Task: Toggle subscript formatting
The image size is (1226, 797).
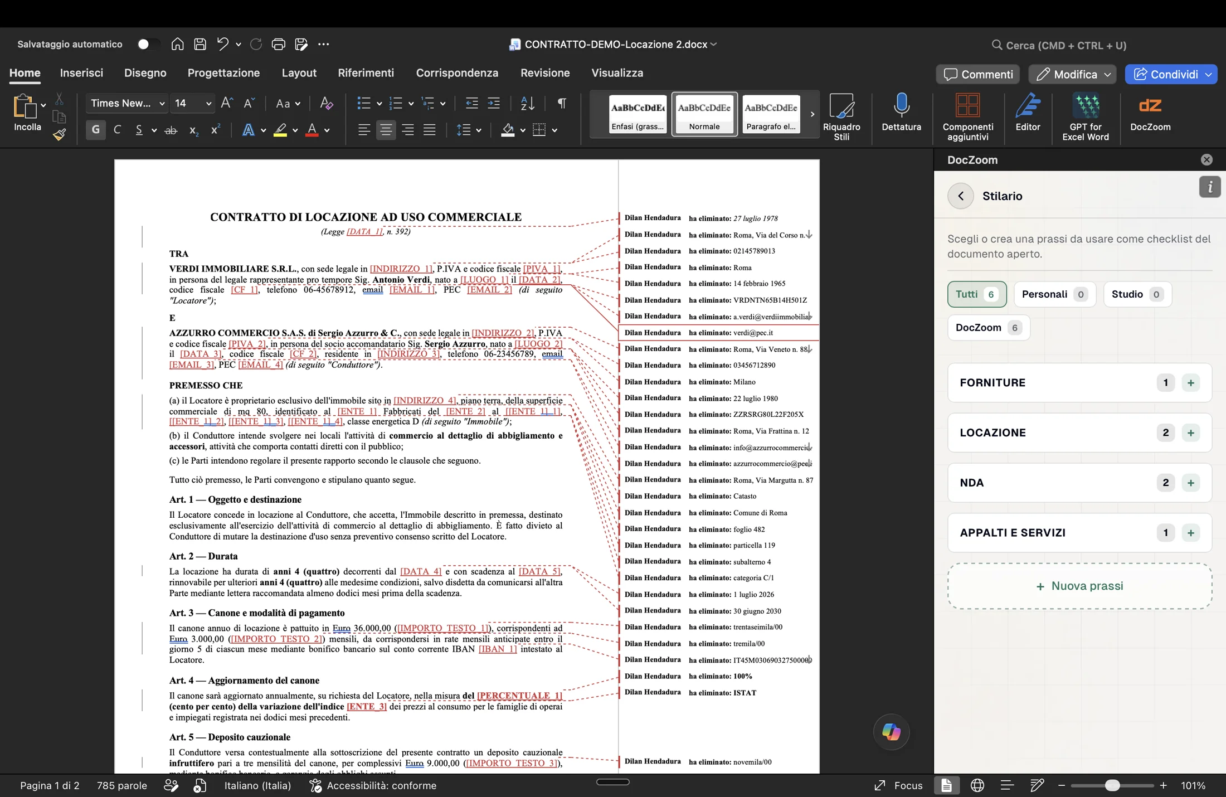Action: click(x=193, y=130)
